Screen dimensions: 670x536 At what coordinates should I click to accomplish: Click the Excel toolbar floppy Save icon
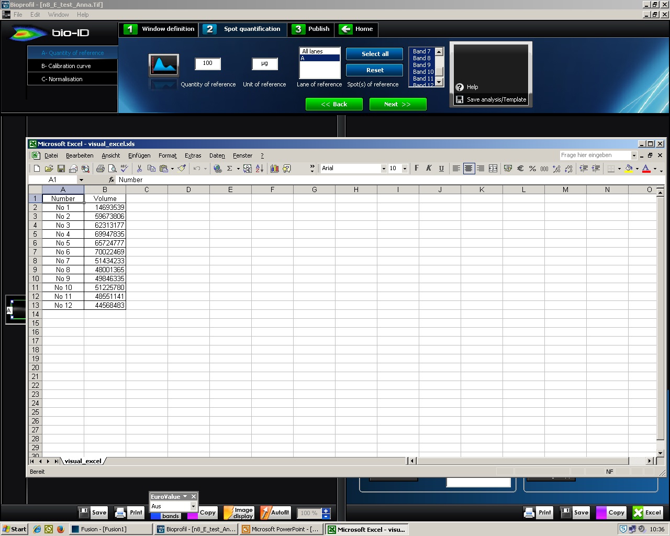coord(61,169)
